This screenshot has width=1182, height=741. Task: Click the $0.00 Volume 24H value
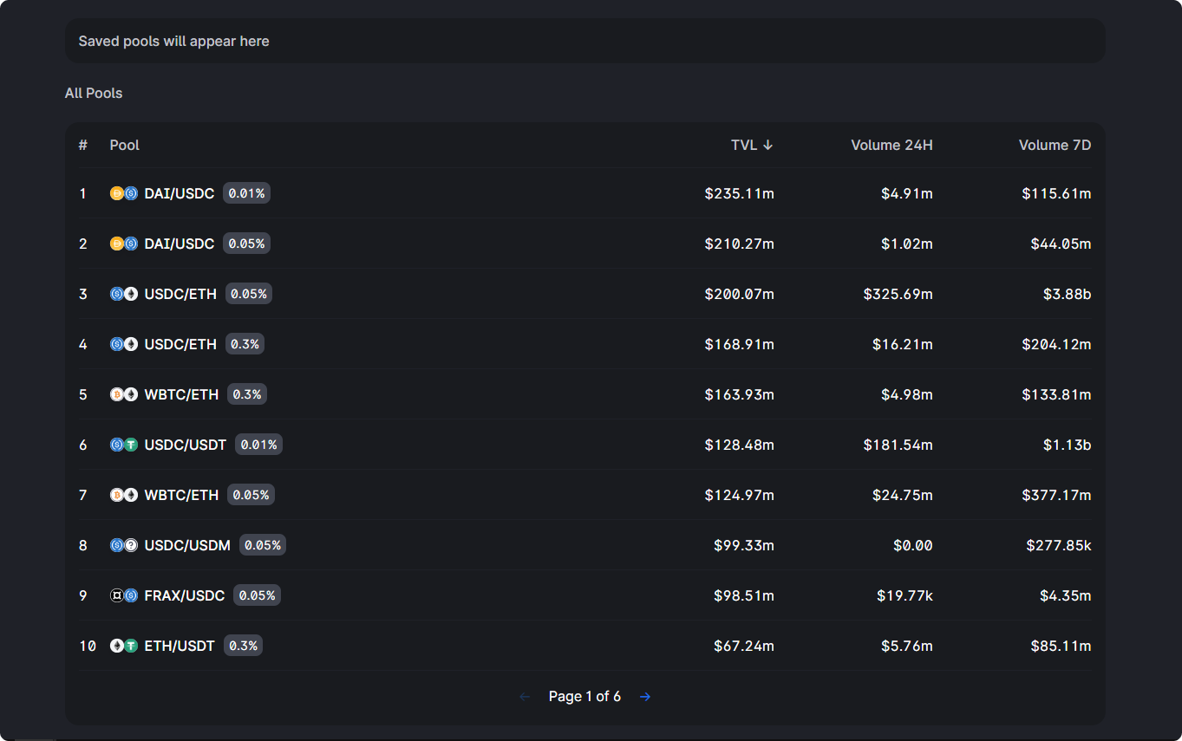click(913, 545)
